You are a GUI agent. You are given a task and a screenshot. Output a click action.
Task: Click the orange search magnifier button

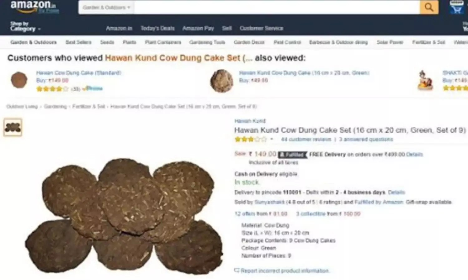429,7
